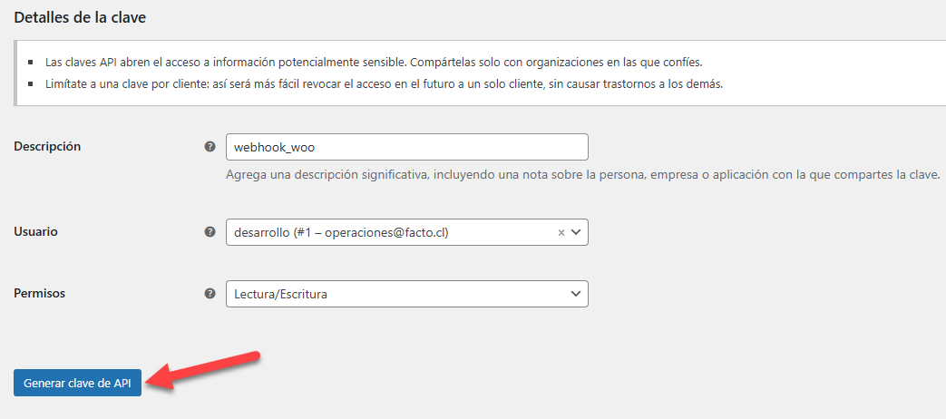Click the help icon next to Permisos

(210, 294)
